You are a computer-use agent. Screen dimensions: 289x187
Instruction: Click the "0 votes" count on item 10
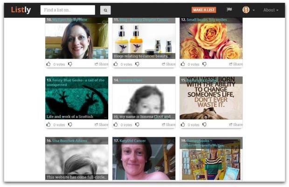(59, 65)
